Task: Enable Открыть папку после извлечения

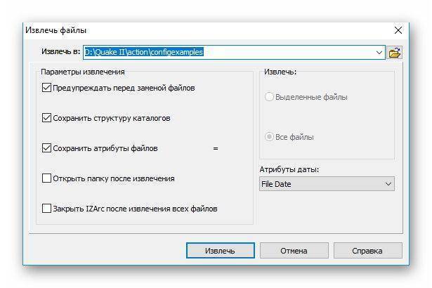Action: click(x=46, y=178)
